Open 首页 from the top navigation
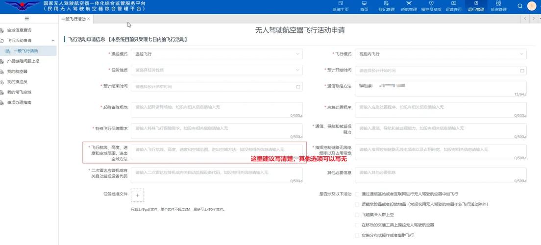 coord(364,6)
